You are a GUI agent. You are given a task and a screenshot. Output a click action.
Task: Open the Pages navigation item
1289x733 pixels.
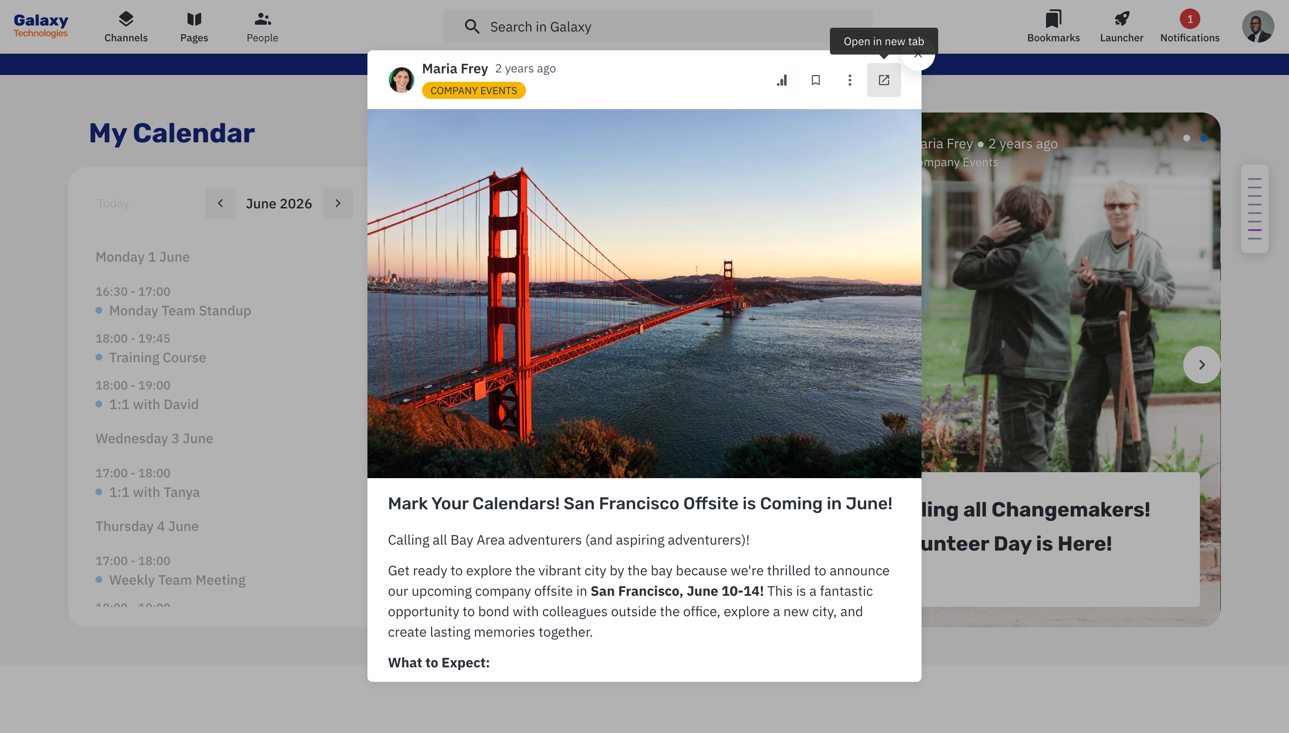(194, 27)
